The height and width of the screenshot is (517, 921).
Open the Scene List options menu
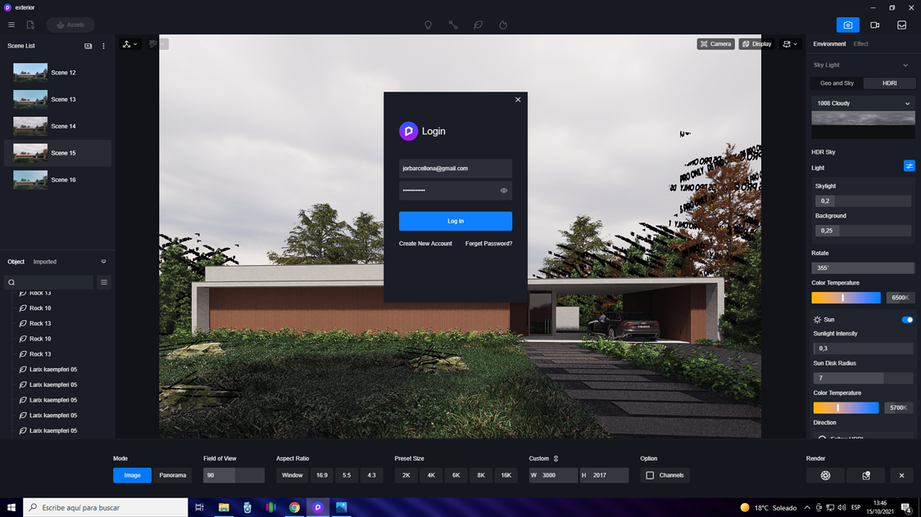tap(103, 46)
